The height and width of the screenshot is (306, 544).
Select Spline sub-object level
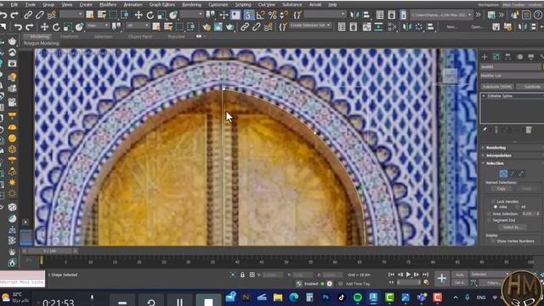521,173
